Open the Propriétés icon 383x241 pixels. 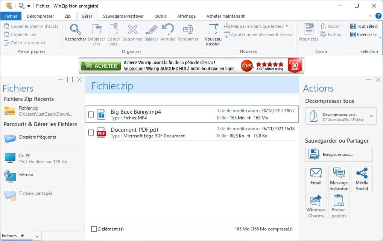pyautogui.click(x=309, y=29)
